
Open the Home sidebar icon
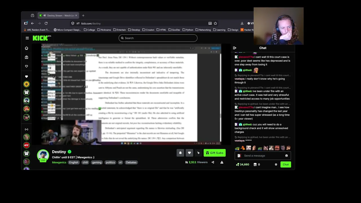[x=27, y=48]
